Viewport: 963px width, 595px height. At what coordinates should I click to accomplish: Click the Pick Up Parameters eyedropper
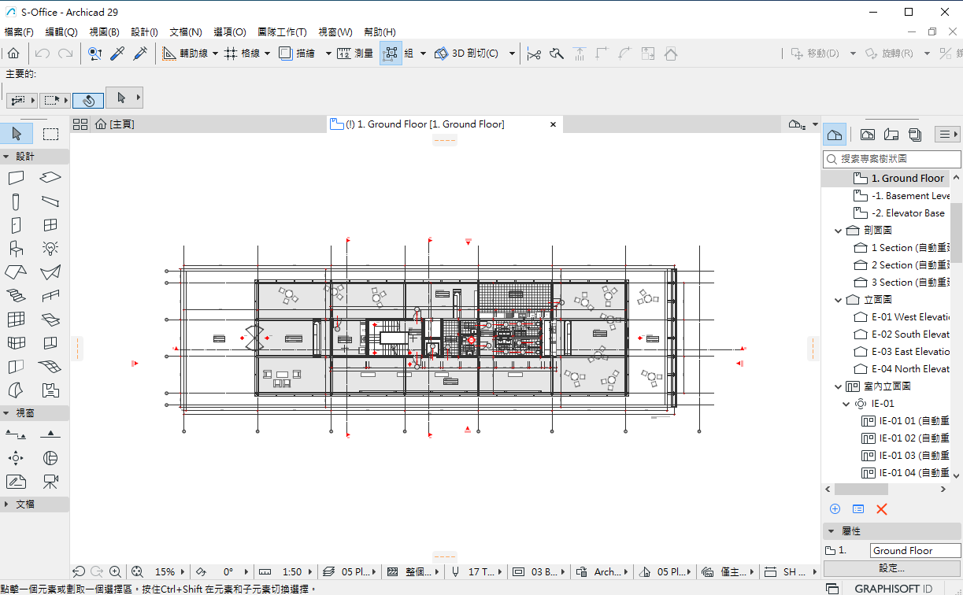coord(117,54)
